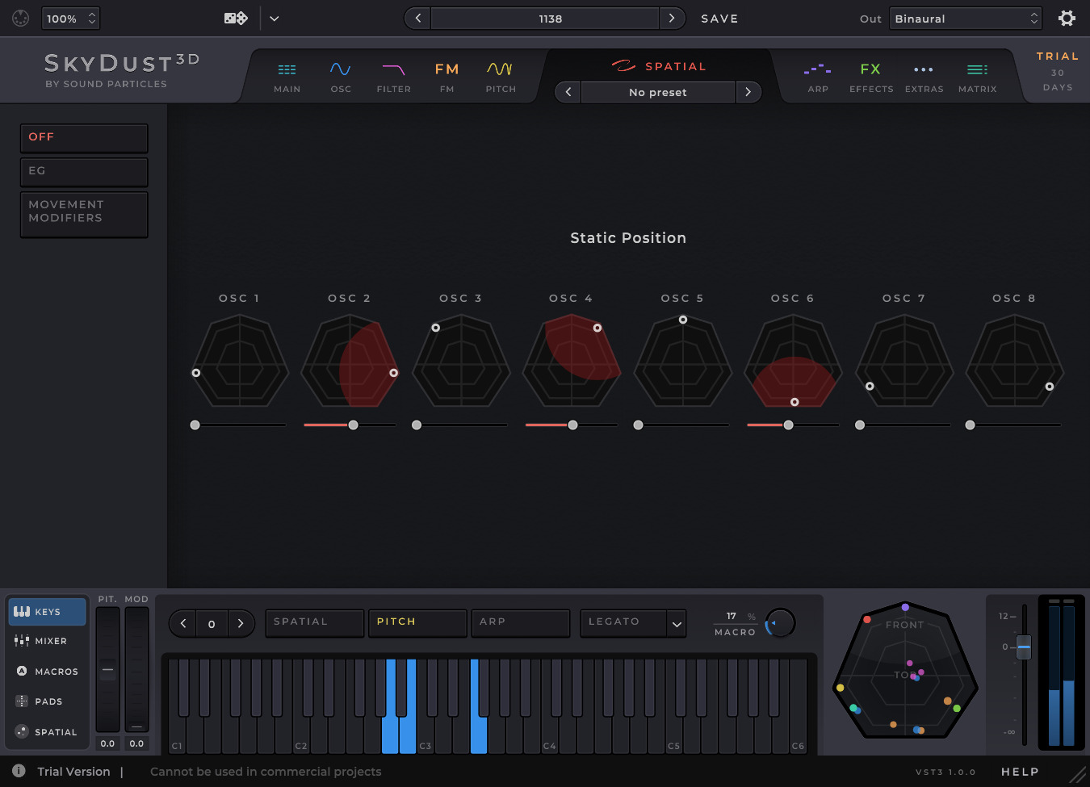This screenshot has height=787, width=1090.
Task: Select next spatial preset
Action: coord(748,92)
